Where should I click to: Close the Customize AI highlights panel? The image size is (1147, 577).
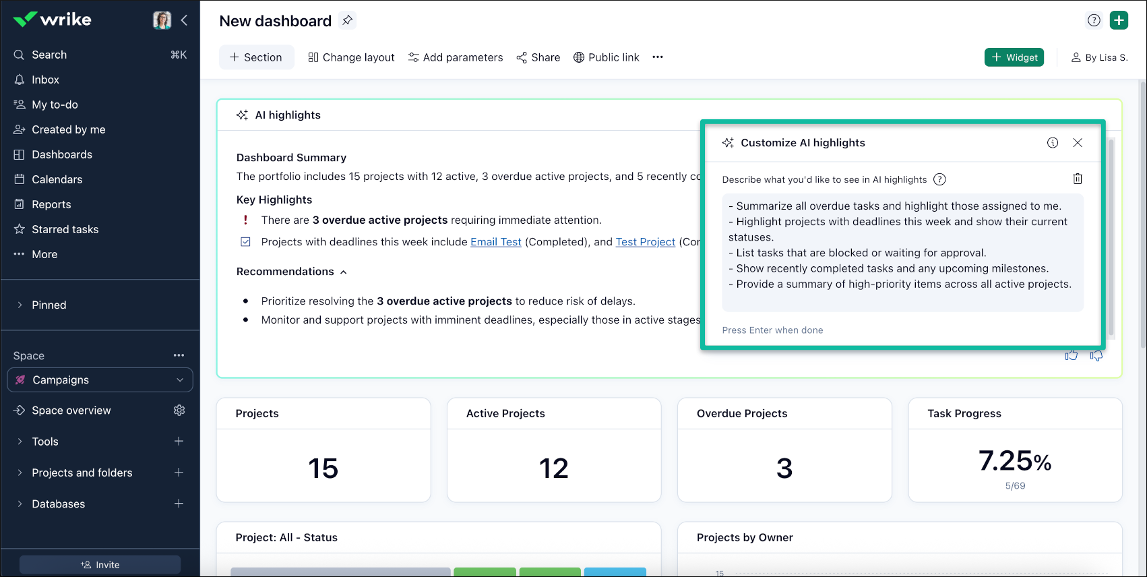(1078, 143)
